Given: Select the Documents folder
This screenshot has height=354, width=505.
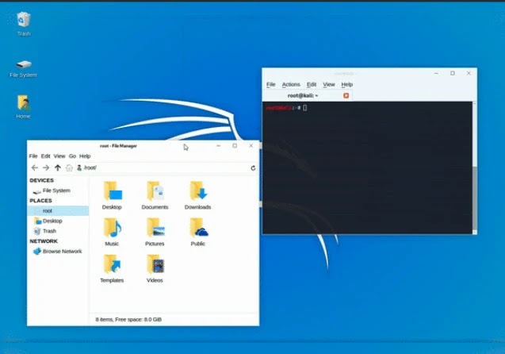Looking at the screenshot, I should click(x=155, y=195).
